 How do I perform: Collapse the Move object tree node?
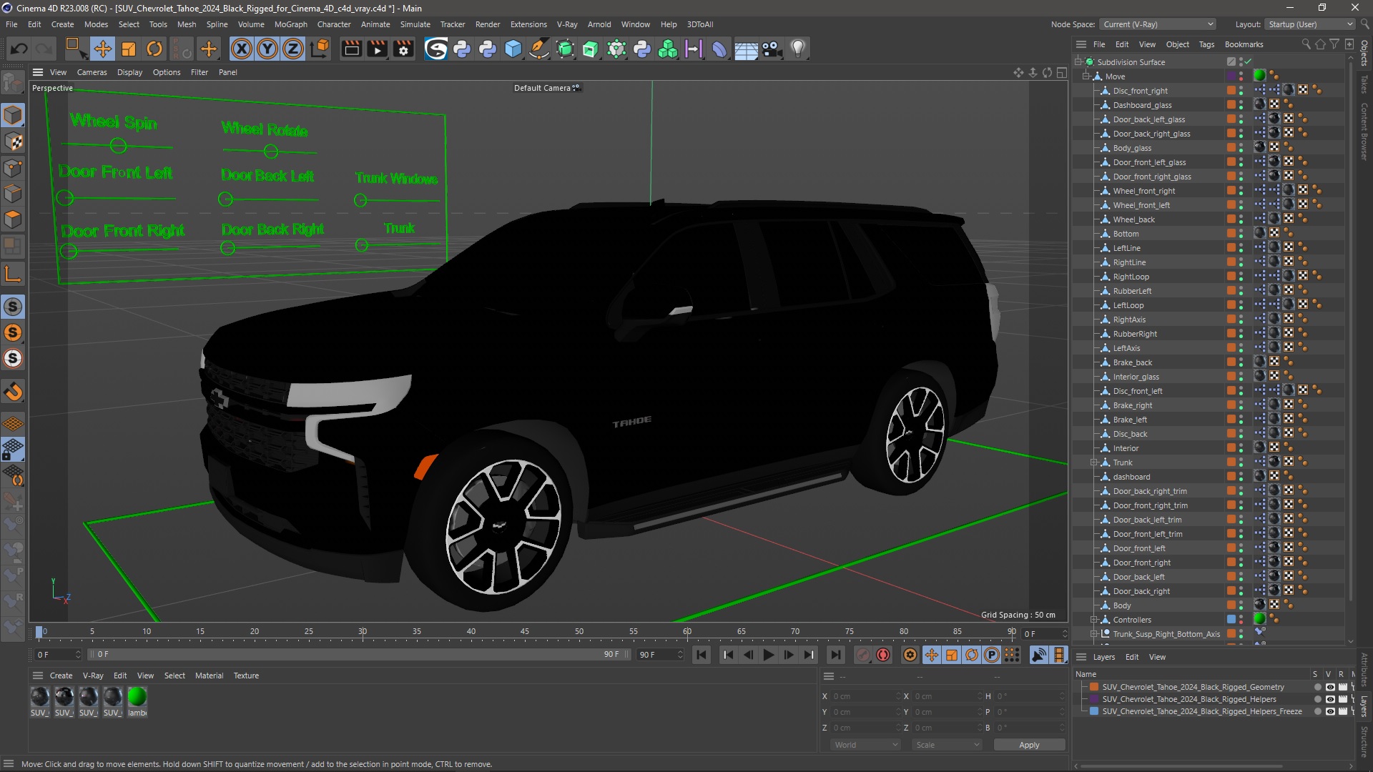[1086, 76]
